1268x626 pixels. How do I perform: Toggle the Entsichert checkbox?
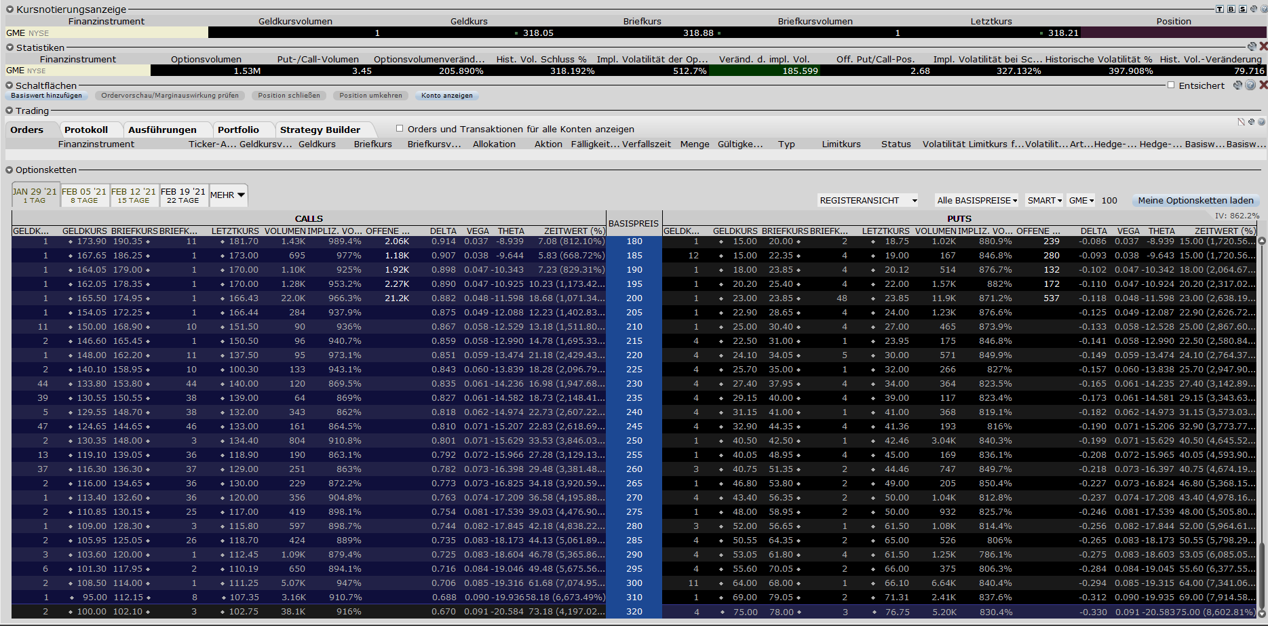(1171, 85)
